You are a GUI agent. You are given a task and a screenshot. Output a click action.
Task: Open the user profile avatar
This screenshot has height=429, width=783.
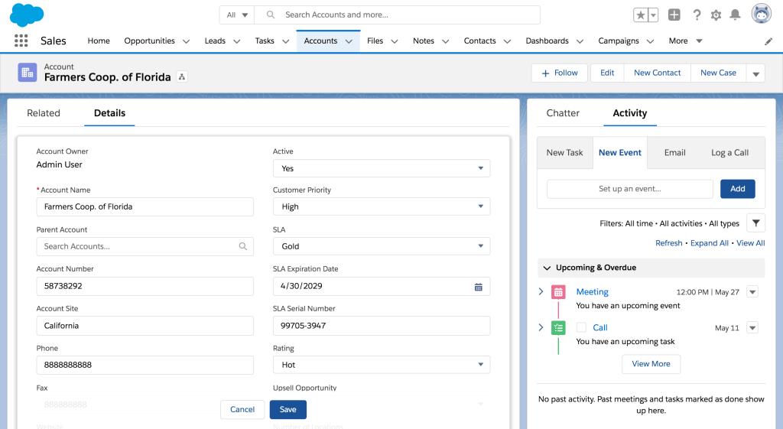pos(761,15)
